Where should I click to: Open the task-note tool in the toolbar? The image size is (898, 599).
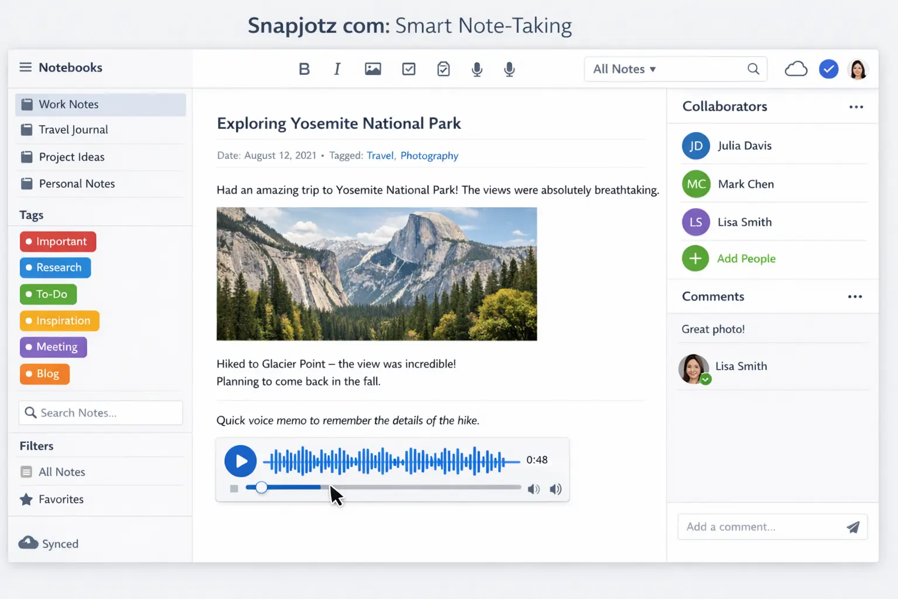(443, 68)
